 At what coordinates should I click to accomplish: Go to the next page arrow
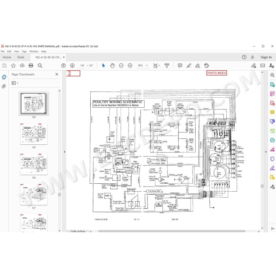[x=72, y=66]
